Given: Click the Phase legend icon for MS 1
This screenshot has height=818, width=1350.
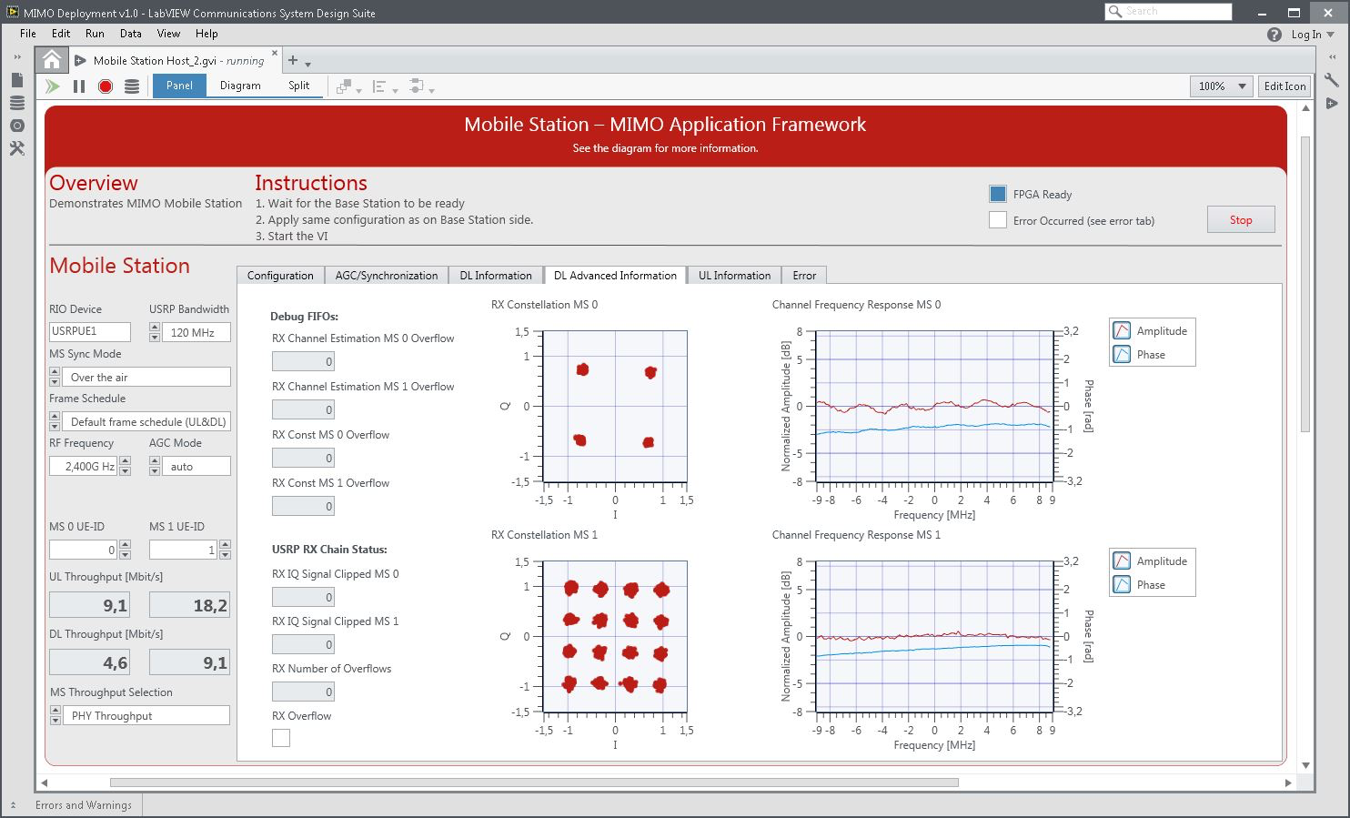Looking at the screenshot, I should 1123,585.
